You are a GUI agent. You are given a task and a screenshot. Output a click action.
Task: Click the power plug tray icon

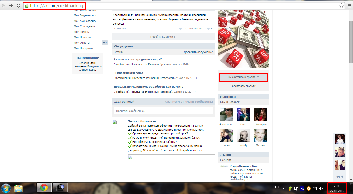[x=296, y=188]
